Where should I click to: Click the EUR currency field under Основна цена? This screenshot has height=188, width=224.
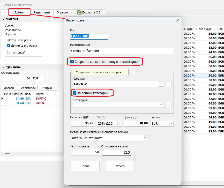click(39, 78)
